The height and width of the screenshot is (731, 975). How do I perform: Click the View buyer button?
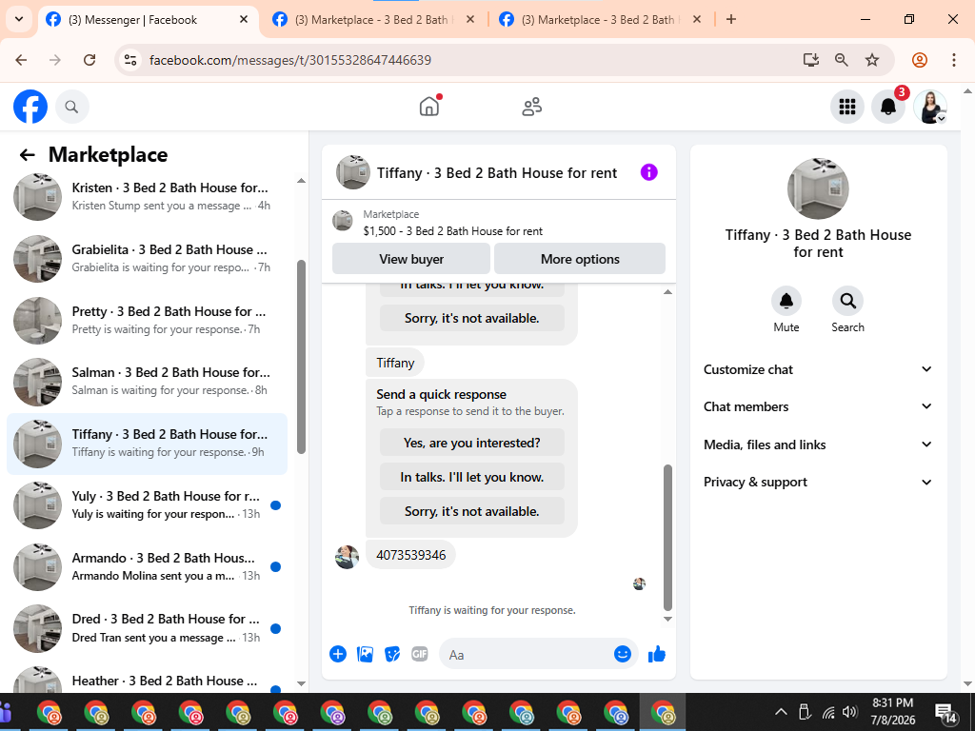click(x=411, y=259)
